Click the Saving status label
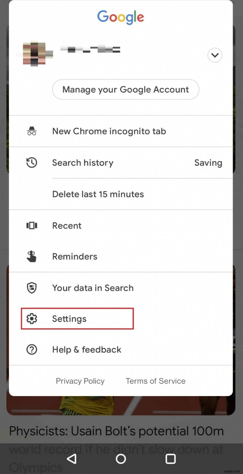Viewport: 243px width, 474px height. [208, 162]
